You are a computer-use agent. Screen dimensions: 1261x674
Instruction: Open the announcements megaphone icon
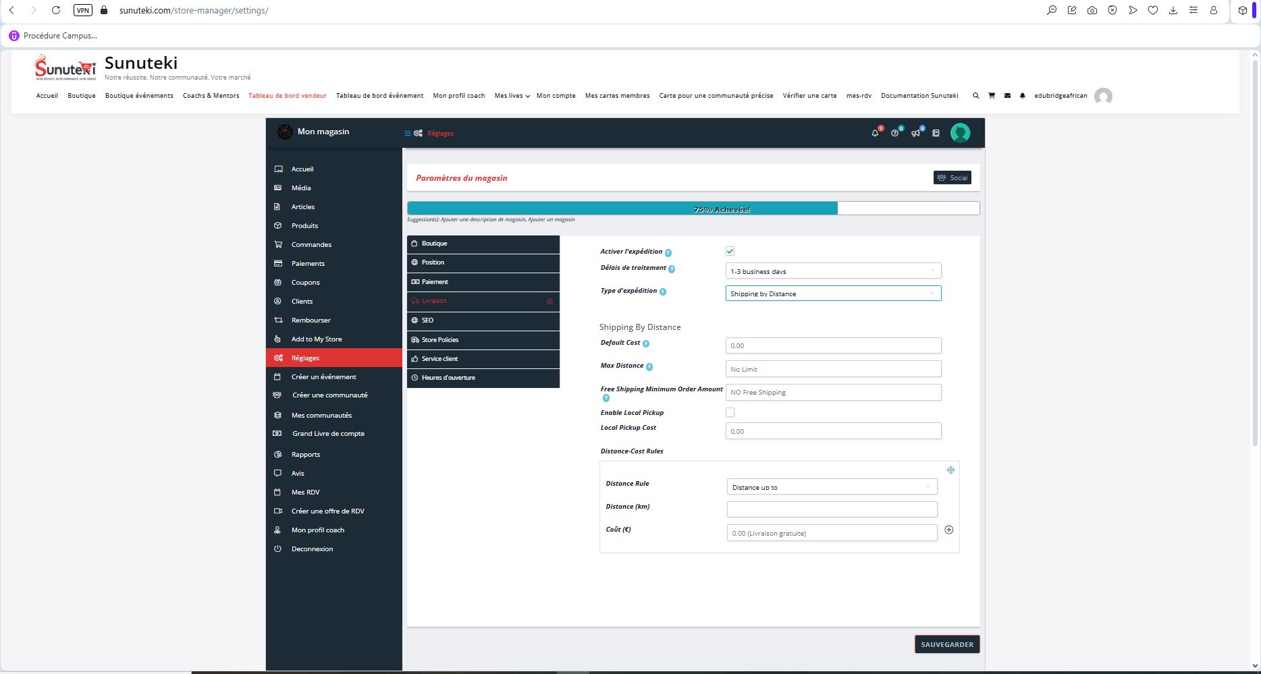pyautogui.click(x=915, y=134)
